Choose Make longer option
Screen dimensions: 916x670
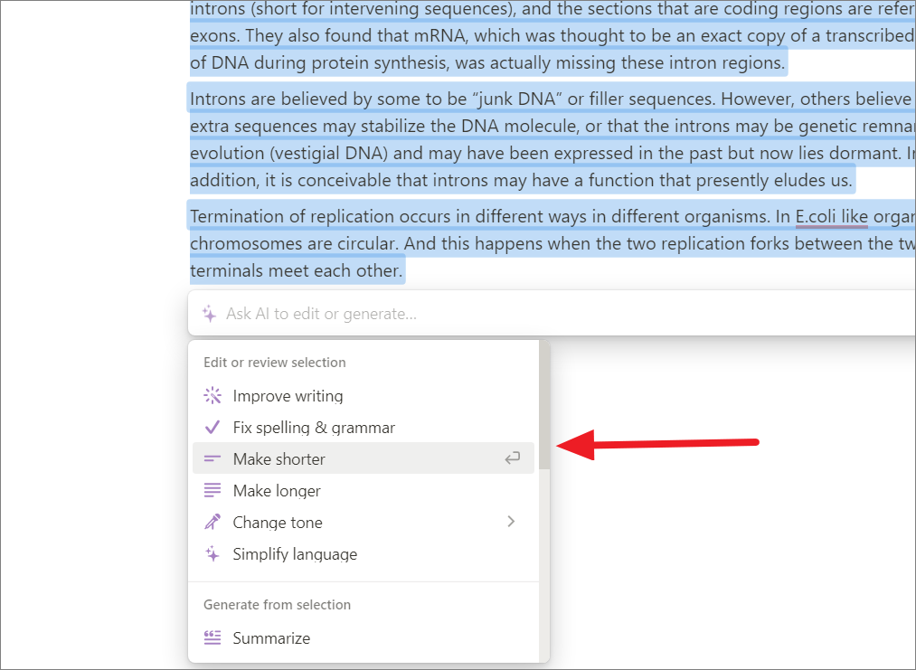point(364,491)
